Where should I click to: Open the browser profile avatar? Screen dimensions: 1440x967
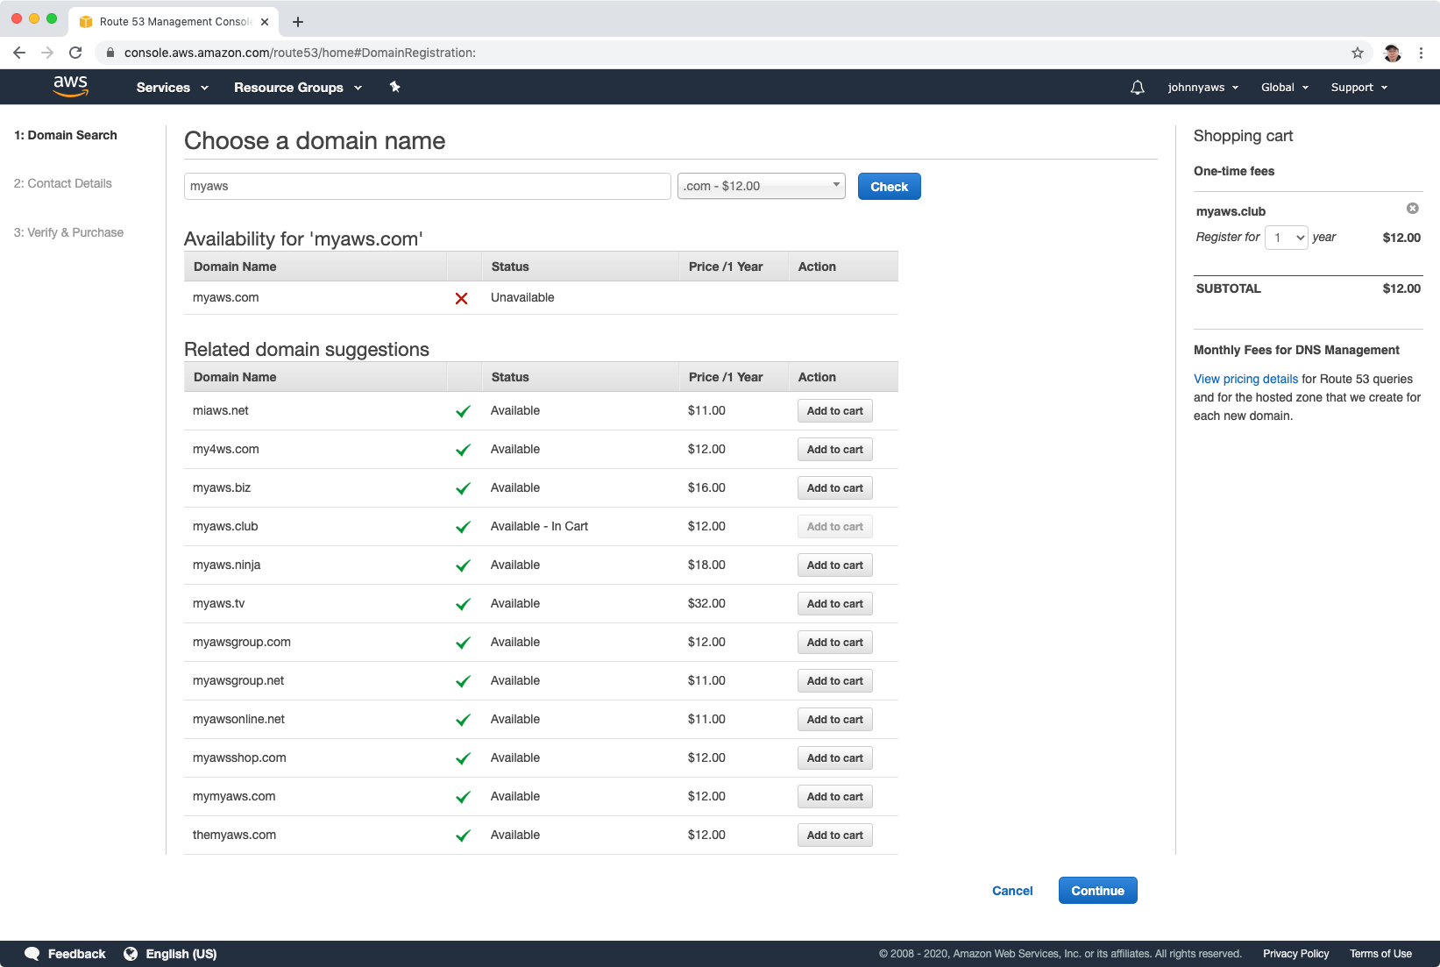[x=1392, y=53]
